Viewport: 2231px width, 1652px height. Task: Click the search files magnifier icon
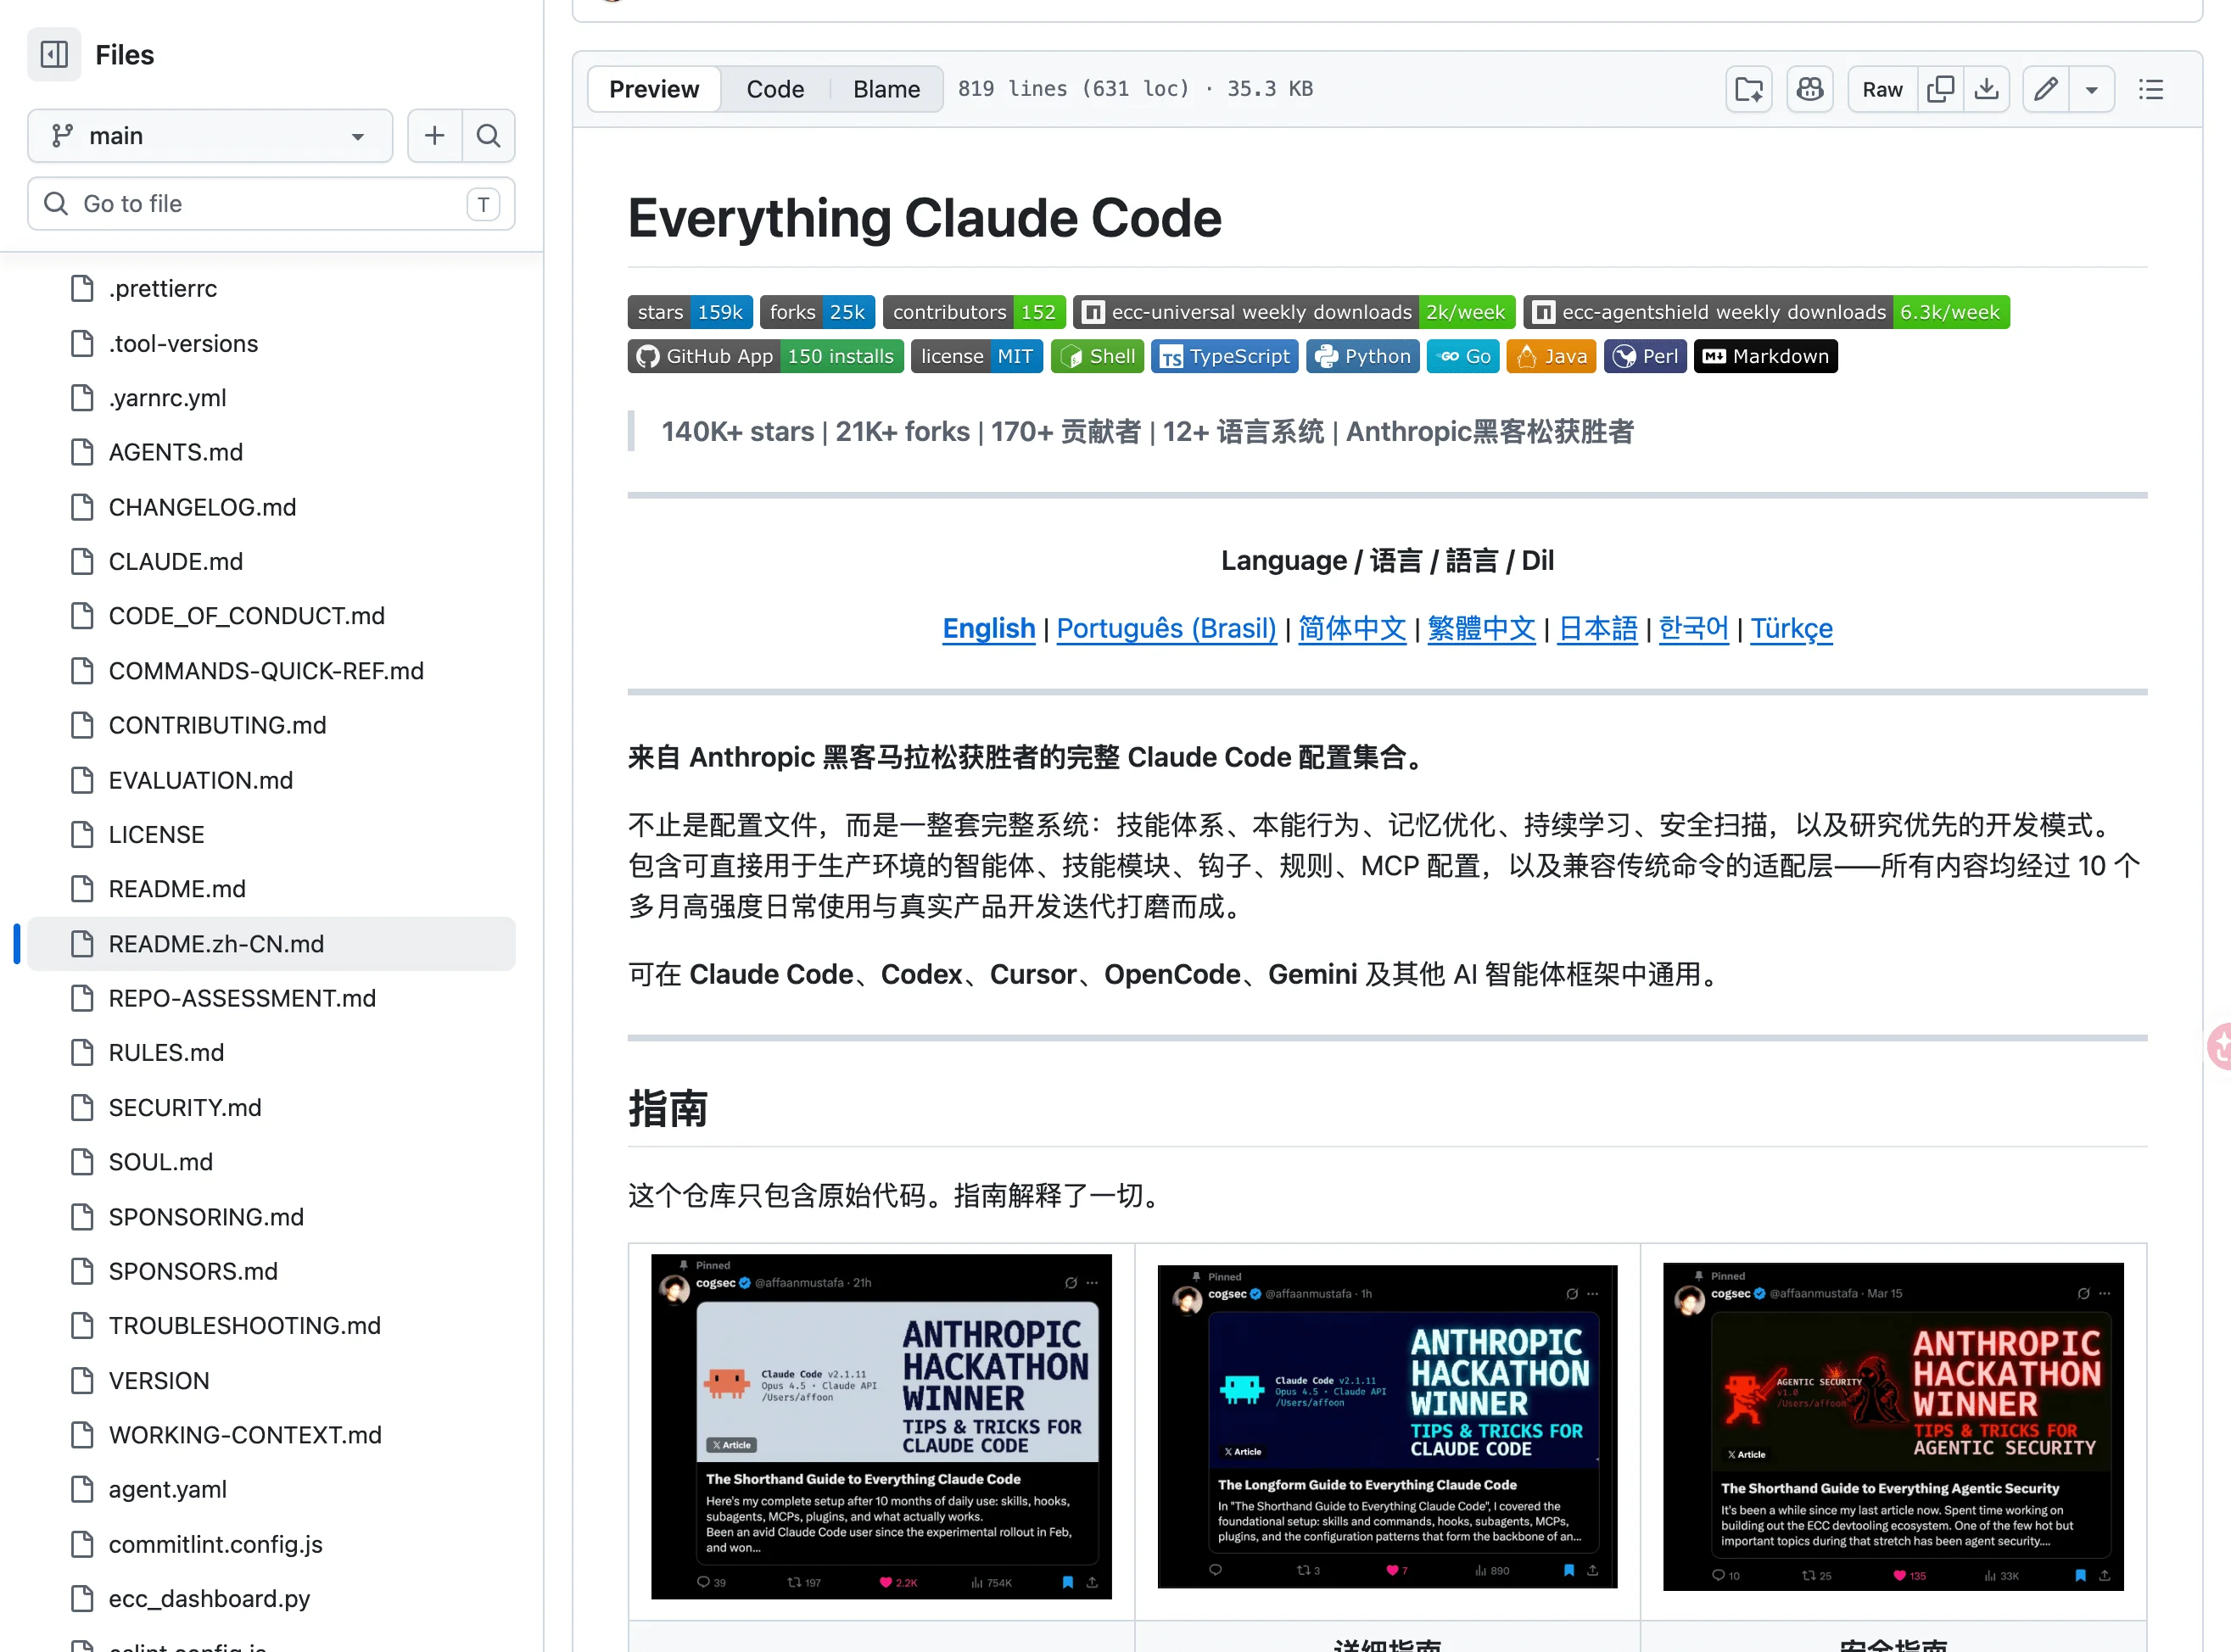click(488, 135)
